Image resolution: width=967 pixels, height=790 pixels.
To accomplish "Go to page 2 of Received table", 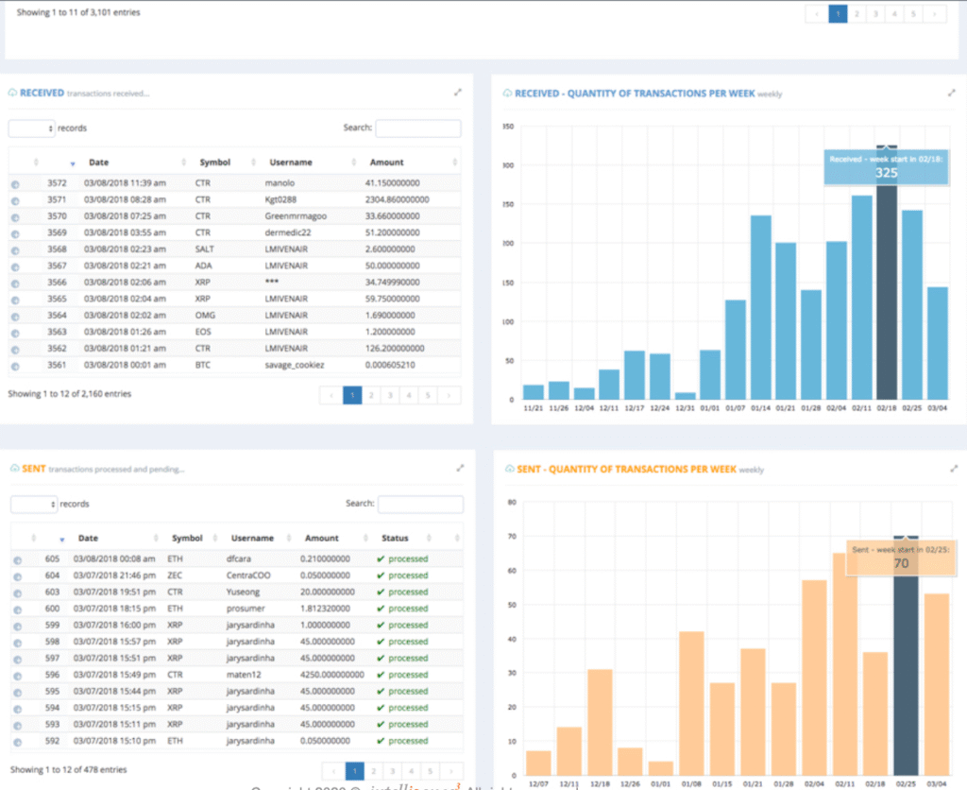I will 373,395.
